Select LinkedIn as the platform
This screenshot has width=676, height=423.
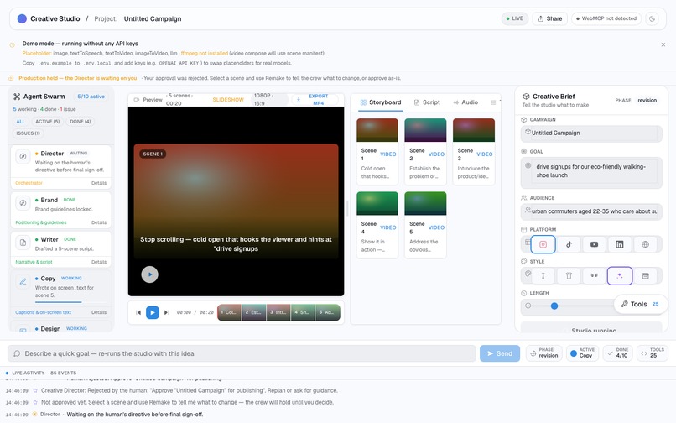pos(620,244)
